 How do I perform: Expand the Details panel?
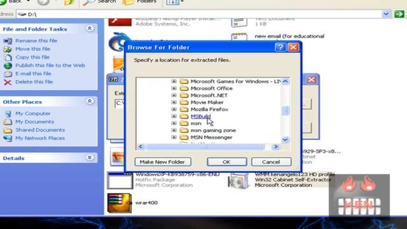coord(90,157)
